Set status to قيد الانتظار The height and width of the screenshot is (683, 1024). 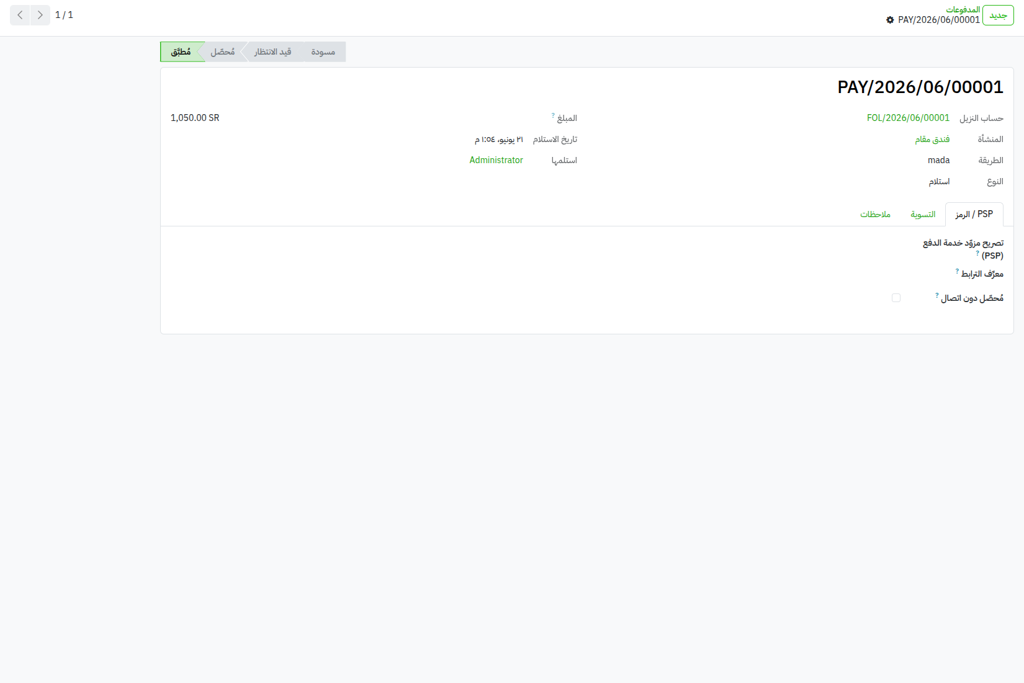[x=272, y=51]
